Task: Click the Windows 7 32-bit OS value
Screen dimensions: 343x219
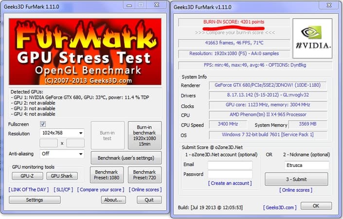Action: [x=268, y=134]
